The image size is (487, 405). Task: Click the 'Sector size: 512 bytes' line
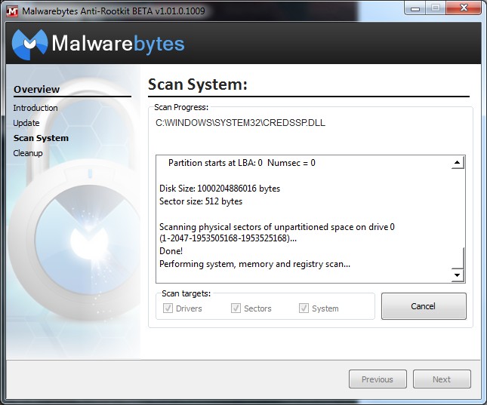click(x=201, y=201)
